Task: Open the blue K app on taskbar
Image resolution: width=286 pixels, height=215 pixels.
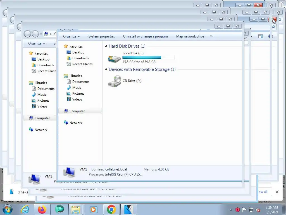Action: (x=128, y=209)
